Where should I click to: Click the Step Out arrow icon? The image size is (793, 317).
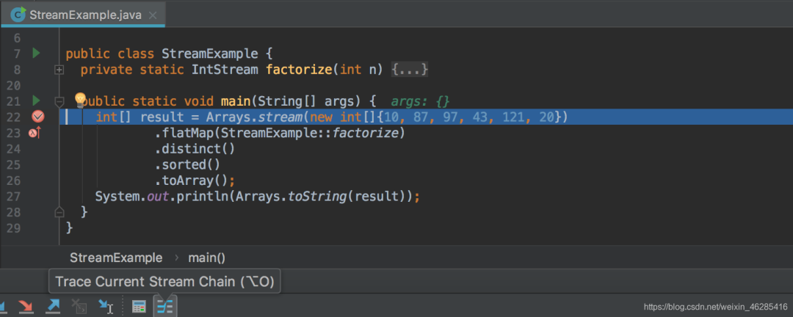53,306
